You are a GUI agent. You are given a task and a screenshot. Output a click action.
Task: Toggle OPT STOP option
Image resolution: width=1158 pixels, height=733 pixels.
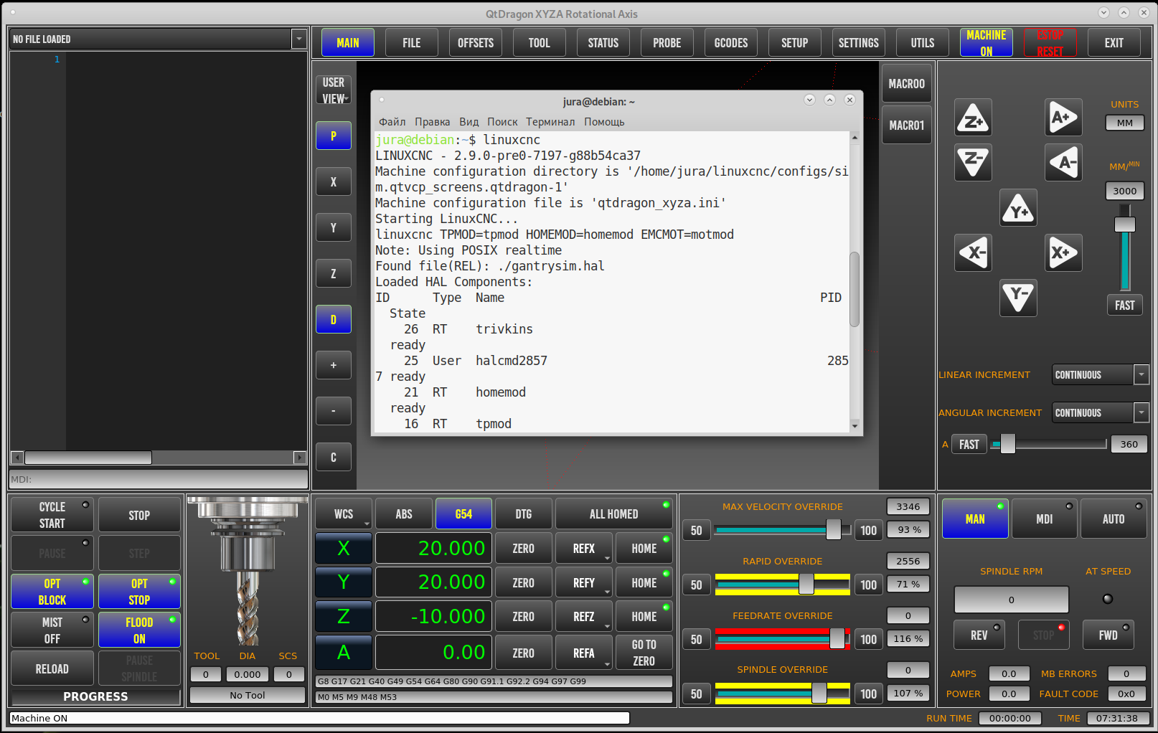pos(139,592)
